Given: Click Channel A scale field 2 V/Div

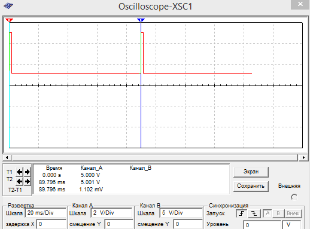Looking at the screenshot, I should click(112, 213).
